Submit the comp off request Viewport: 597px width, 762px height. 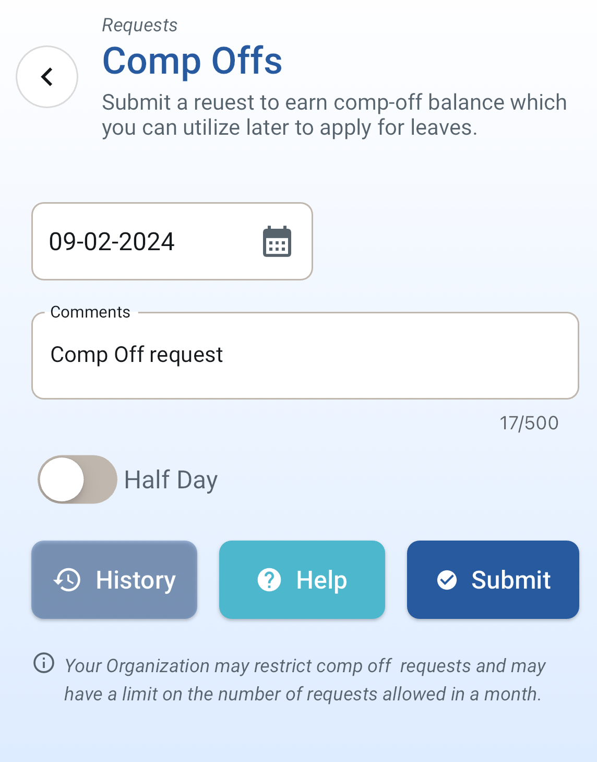pyautogui.click(x=493, y=580)
